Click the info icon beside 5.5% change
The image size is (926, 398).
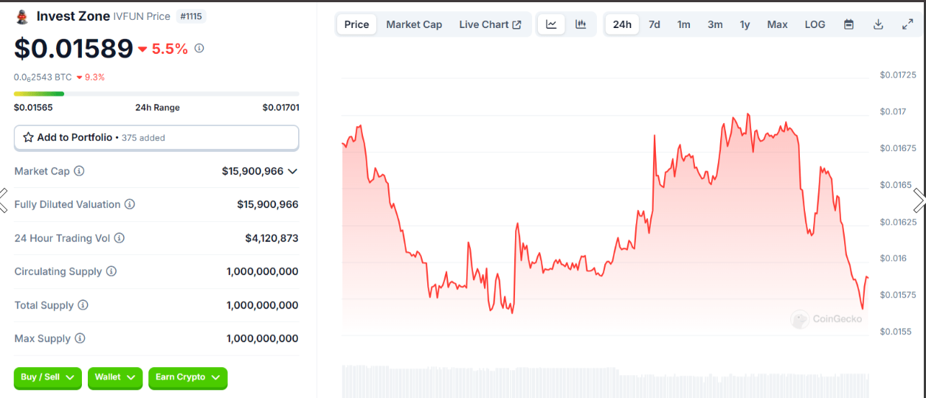pyautogui.click(x=199, y=49)
